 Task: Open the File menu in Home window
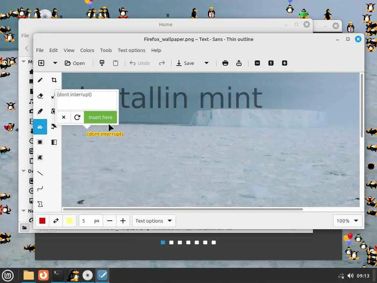25,35
